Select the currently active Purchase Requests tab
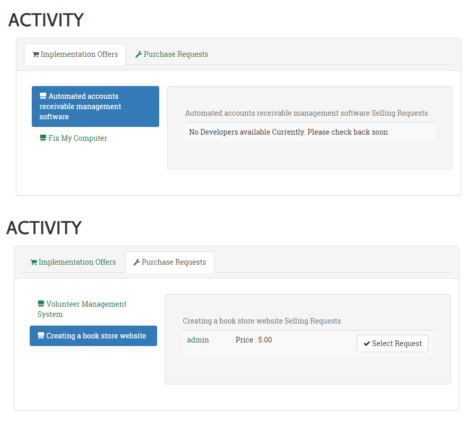The height and width of the screenshot is (429, 474). pos(169,262)
